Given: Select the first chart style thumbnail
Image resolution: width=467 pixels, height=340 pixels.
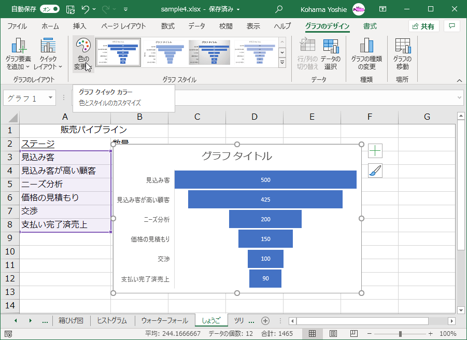Looking at the screenshot, I should pos(118,52).
